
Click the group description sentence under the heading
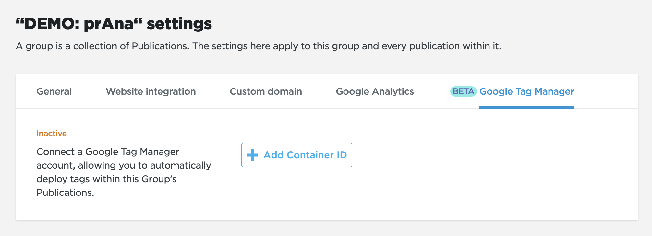pyautogui.click(x=259, y=46)
